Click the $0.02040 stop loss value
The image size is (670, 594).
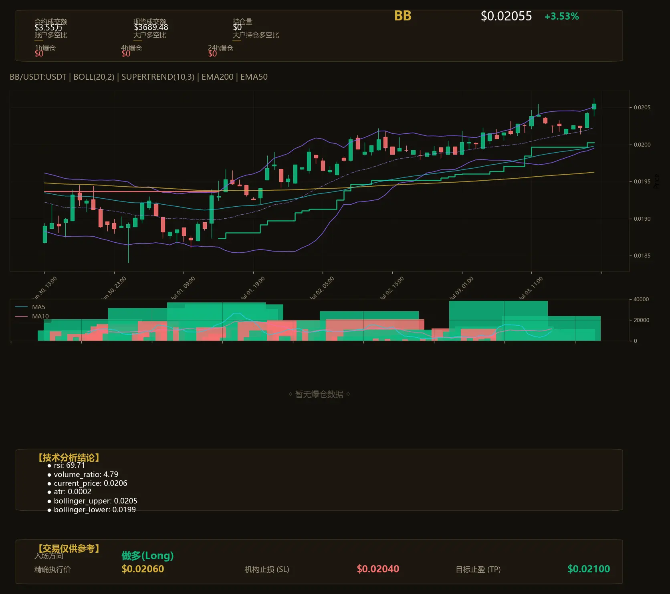(x=378, y=569)
